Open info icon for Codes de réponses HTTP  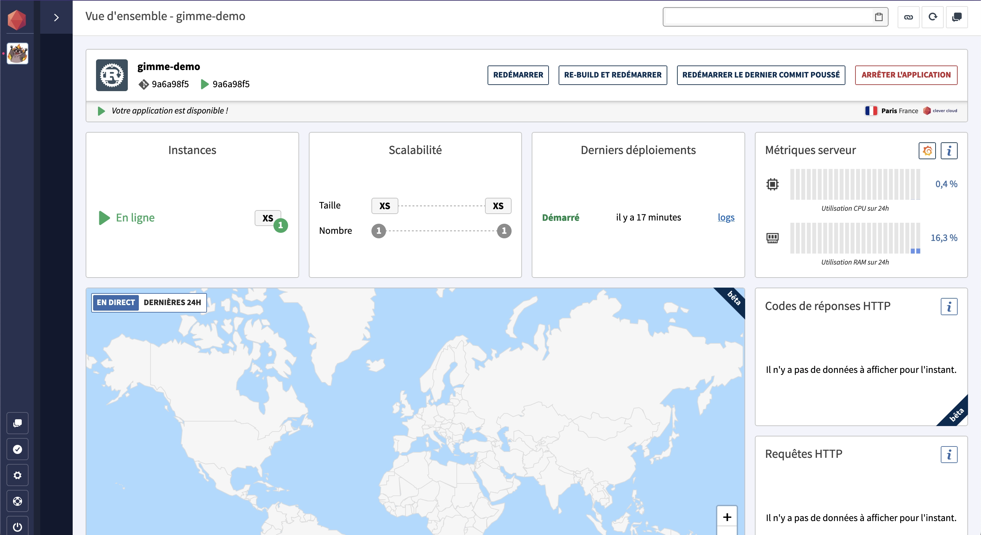[x=949, y=307]
